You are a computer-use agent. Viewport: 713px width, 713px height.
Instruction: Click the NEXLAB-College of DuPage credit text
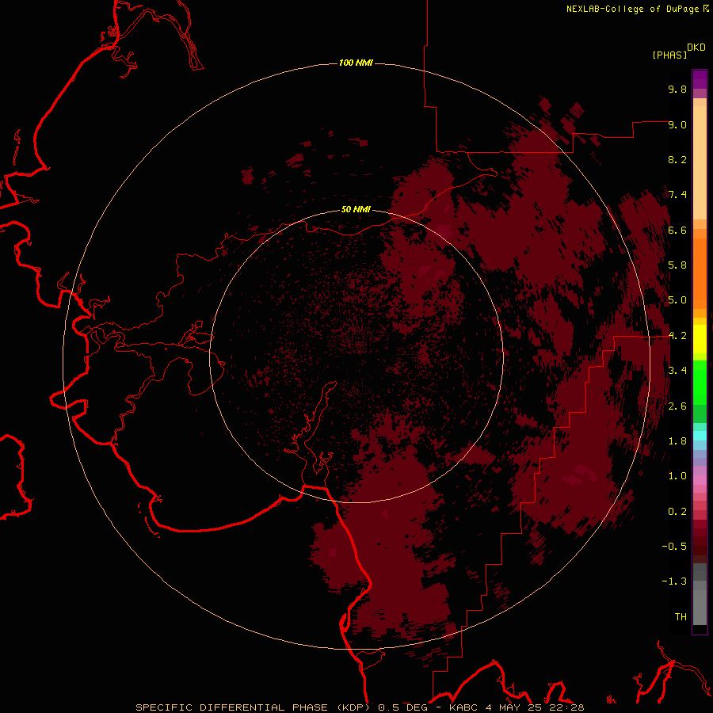click(x=632, y=9)
